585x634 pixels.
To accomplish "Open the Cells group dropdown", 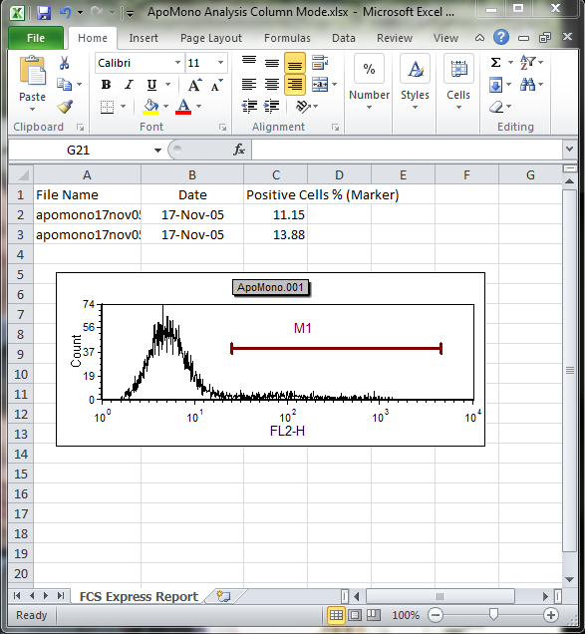I will click(x=458, y=81).
